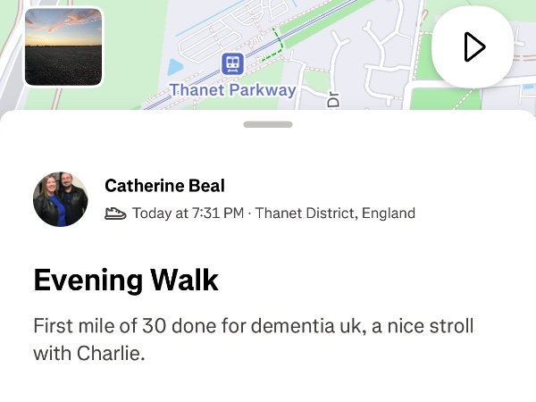Open the Catherine Beal profile name
536x402 pixels.
coord(164,186)
